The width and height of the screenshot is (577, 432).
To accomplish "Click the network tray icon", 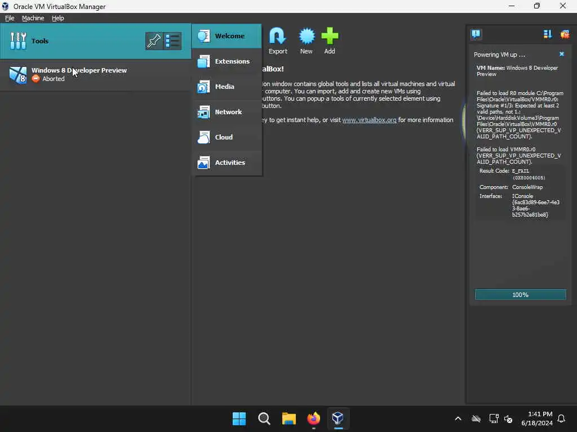I will (x=494, y=418).
